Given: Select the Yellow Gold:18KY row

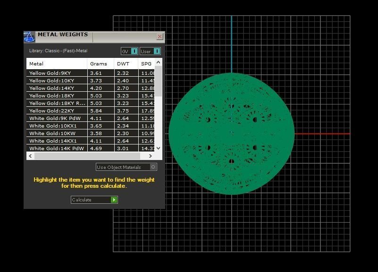Looking at the screenshot, I should pyautogui.click(x=91, y=96).
